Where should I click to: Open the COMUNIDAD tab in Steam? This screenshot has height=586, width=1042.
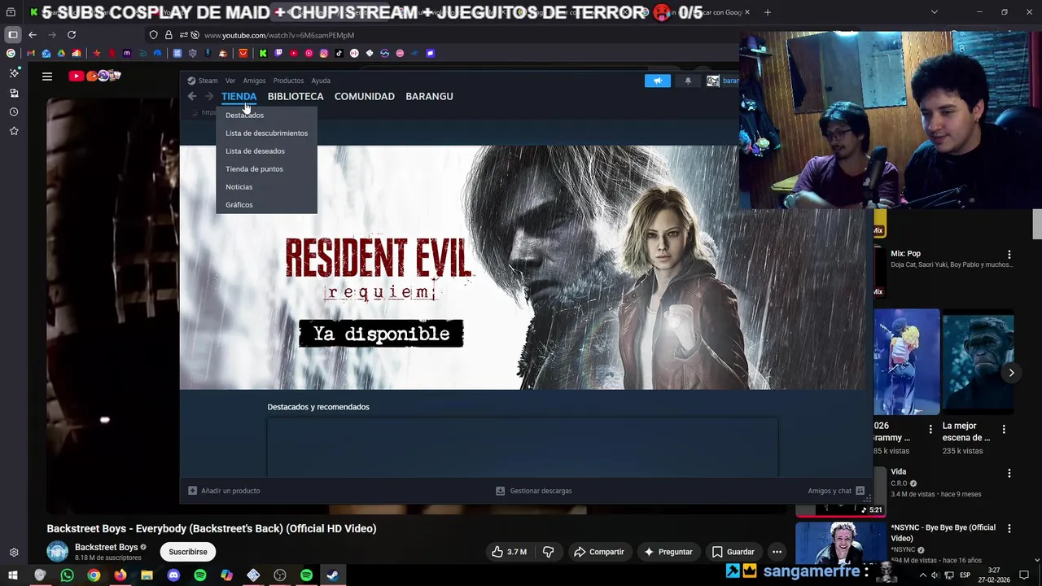point(365,96)
